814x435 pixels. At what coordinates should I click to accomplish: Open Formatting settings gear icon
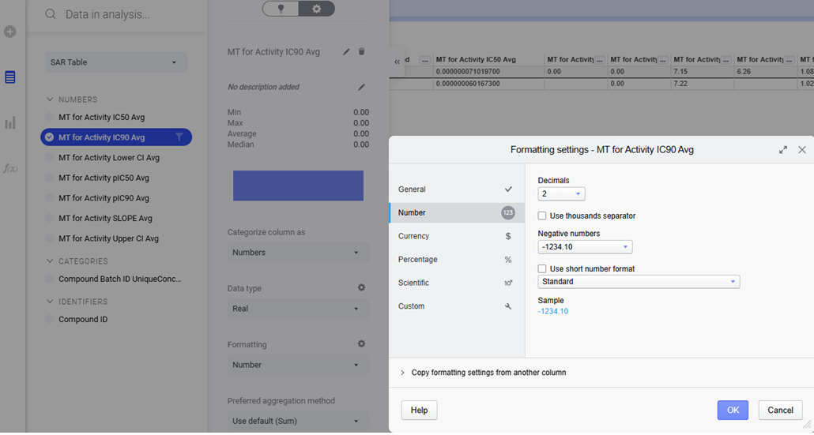361,344
